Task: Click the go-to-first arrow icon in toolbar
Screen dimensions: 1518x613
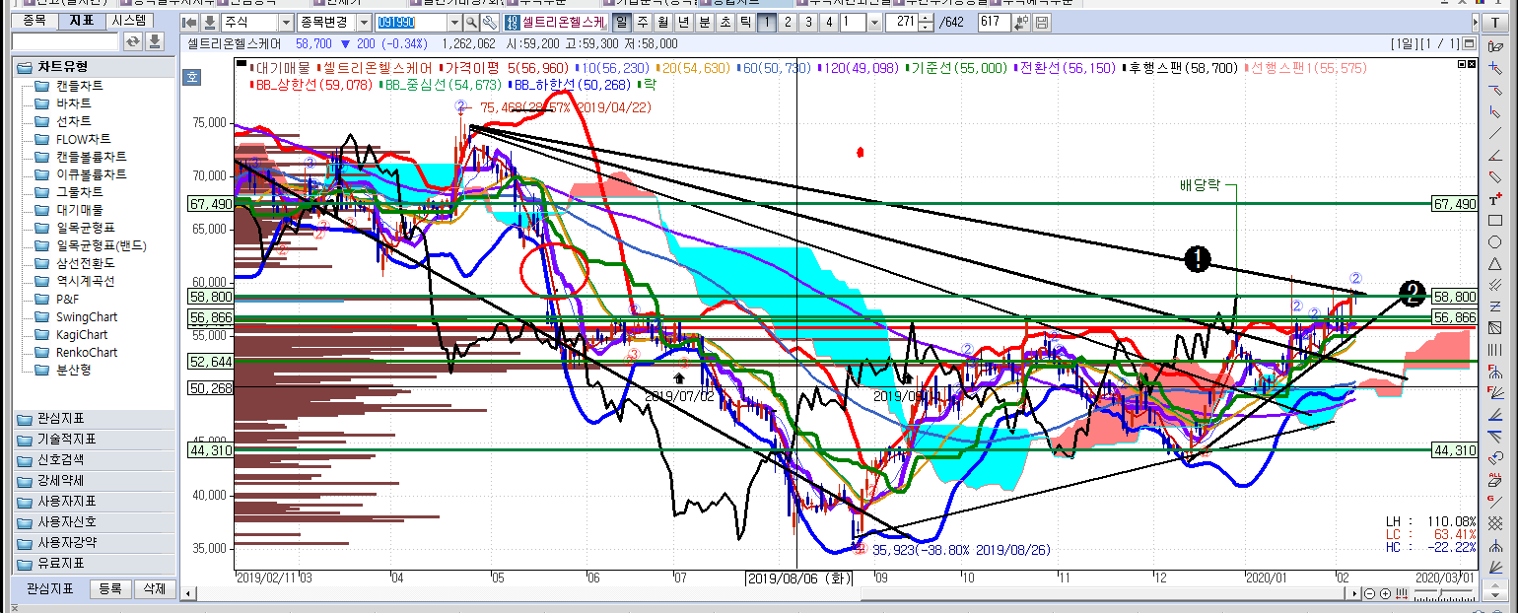Action: click(190, 22)
